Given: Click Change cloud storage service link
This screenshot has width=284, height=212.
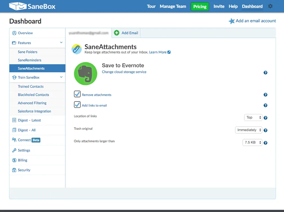Looking at the screenshot, I should (124, 72).
